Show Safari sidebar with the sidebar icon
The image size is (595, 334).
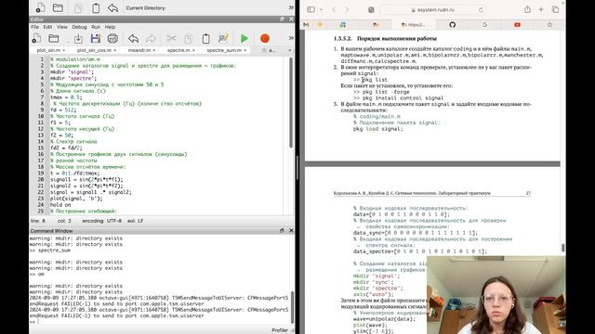(311, 9)
